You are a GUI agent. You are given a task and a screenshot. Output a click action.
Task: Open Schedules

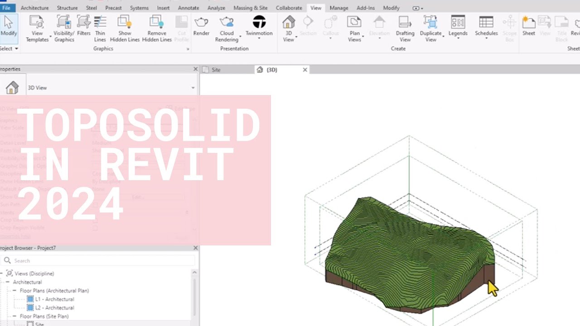click(x=486, y=26)
